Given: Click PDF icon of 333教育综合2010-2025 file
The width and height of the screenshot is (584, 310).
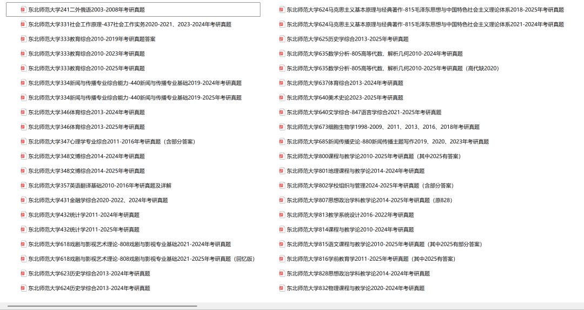Looking at the screenshot, I should 23,68.
